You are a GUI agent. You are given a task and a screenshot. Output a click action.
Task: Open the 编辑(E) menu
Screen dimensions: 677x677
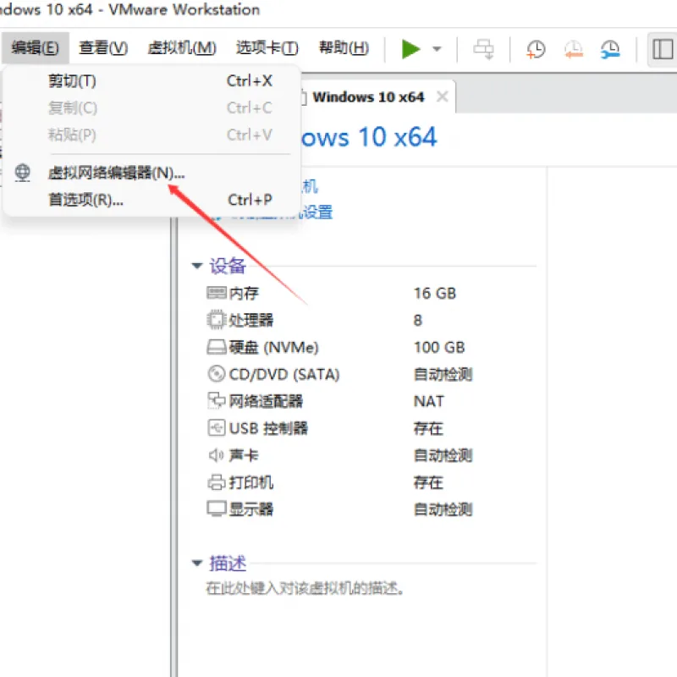(x=35, y=48)
